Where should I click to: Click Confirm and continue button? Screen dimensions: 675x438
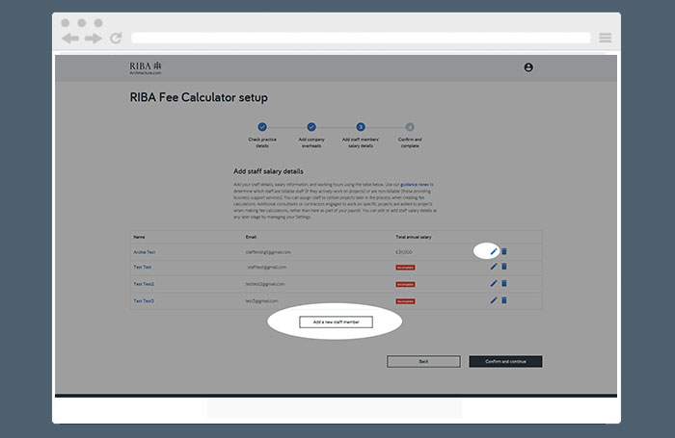pyautogui.click(x=505, y=362)
